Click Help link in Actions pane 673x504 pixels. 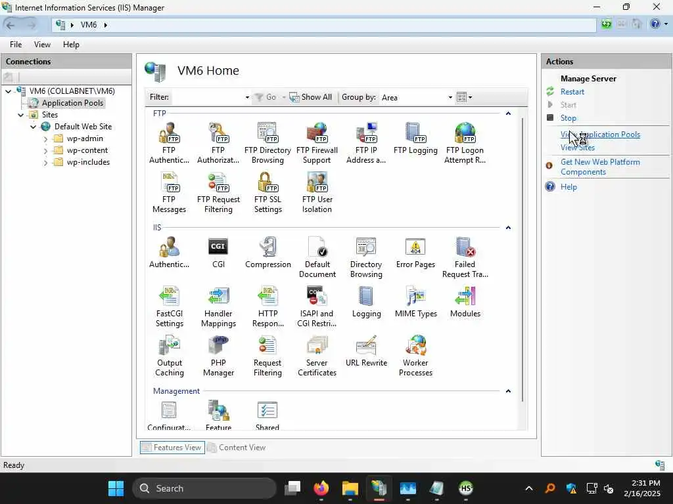569,187
